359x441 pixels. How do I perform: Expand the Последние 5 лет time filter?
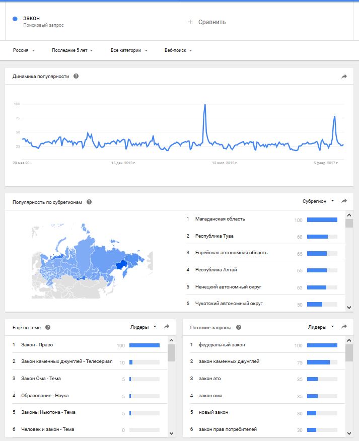click(x=71, y=50)
